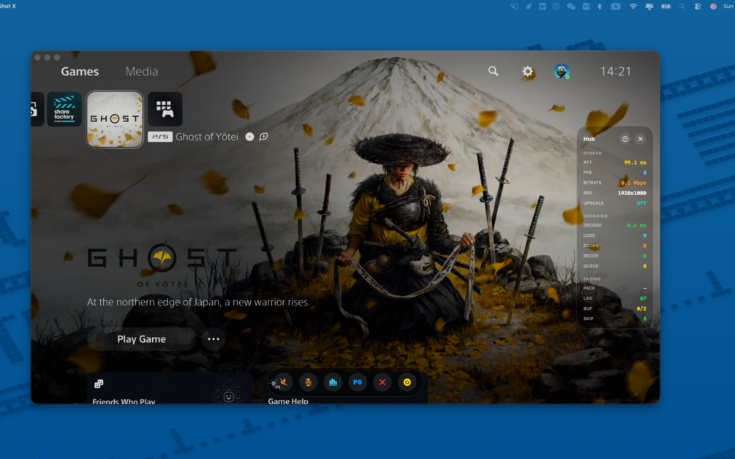Start Ghost of Yōtei with Play Game

tap(142, 339)
